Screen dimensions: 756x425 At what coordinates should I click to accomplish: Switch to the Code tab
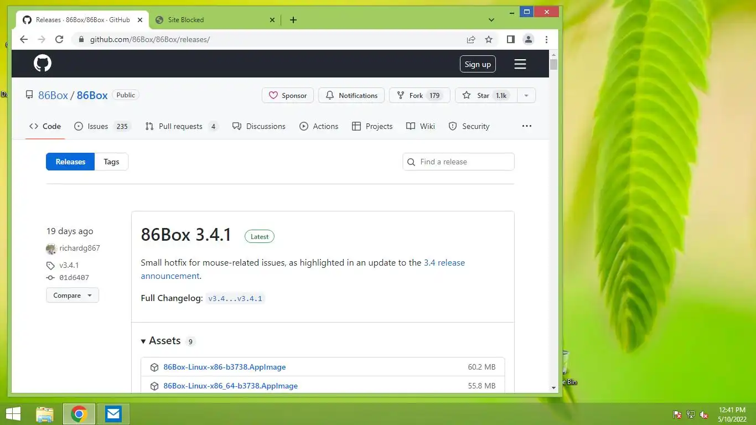click(45, 126)
